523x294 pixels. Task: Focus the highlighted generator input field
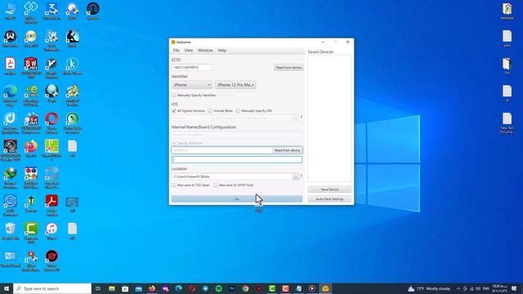[x=237, y=160]
